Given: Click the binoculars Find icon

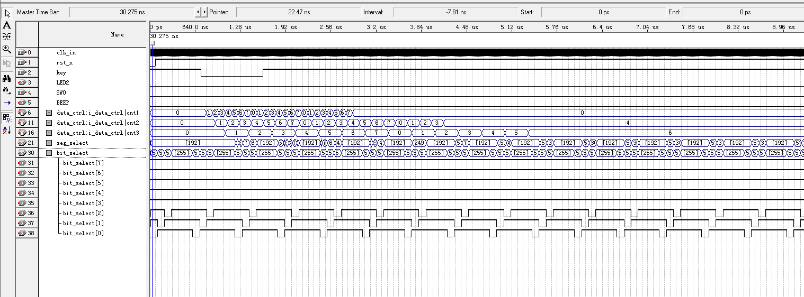Looking at the screenshot, I should coord(7,78).
